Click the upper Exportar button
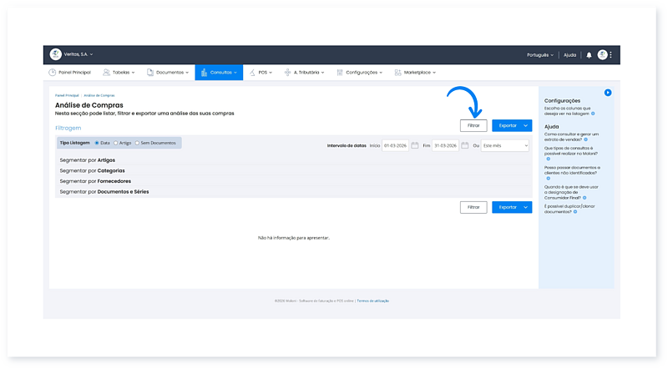668x369 pixels. click(507, 126)
